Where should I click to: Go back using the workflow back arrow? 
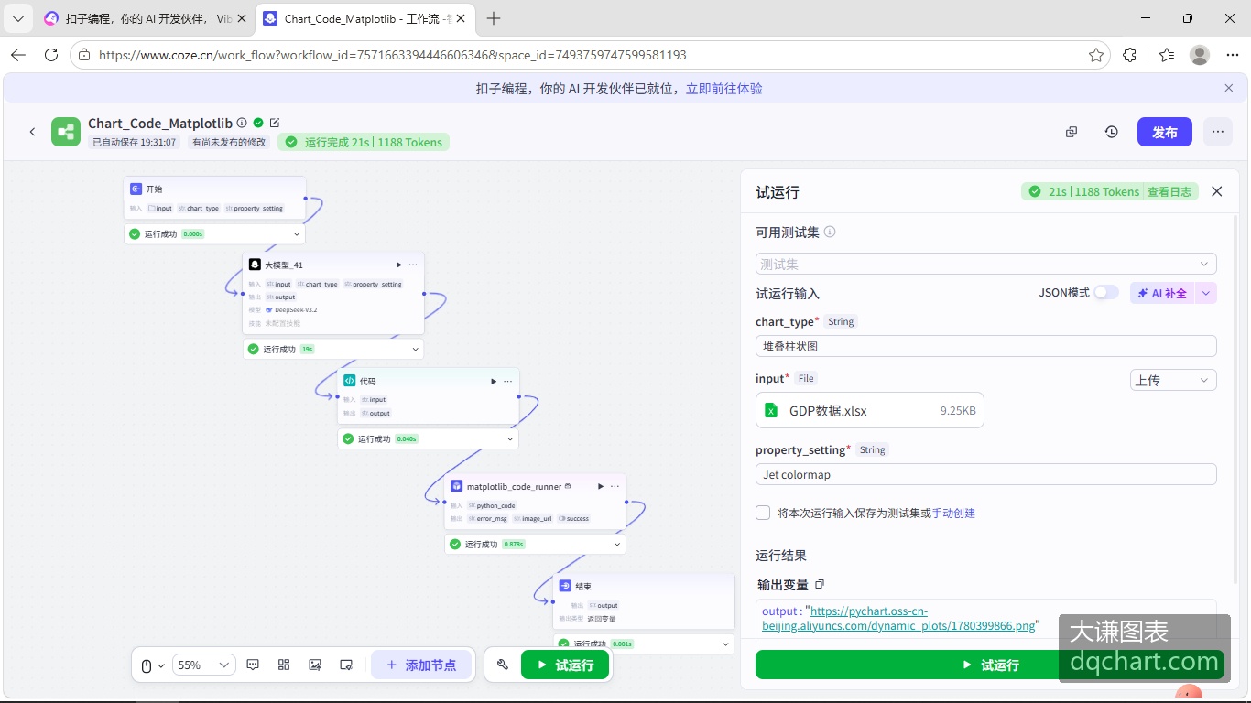coord(32,132)
